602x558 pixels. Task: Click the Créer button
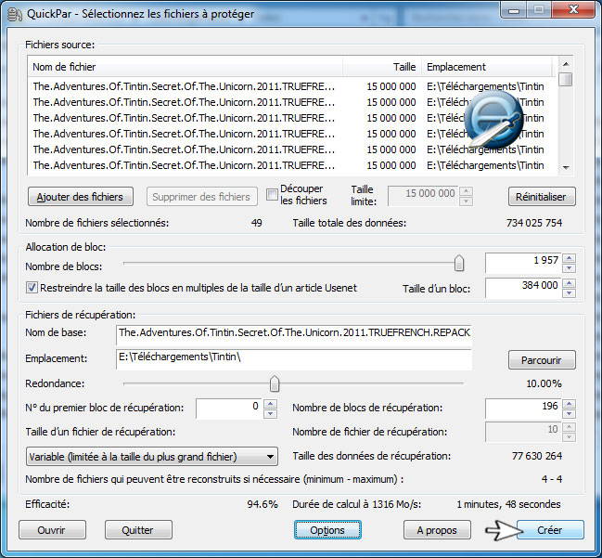(550, 530)
